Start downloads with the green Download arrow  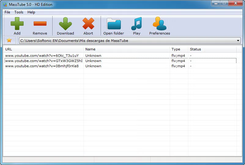click(65, 24)
